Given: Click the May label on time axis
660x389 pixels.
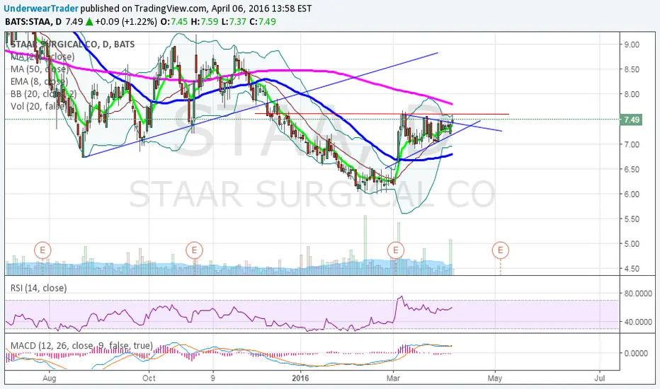Looking at the screenshot, I should coord(495,378).
